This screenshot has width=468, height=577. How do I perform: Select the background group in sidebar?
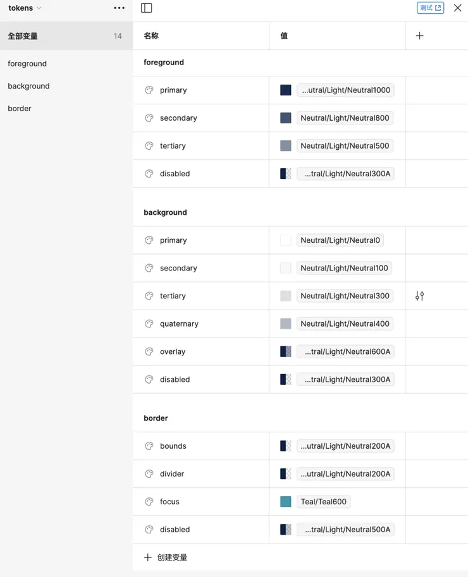click(x=28, y=86)
